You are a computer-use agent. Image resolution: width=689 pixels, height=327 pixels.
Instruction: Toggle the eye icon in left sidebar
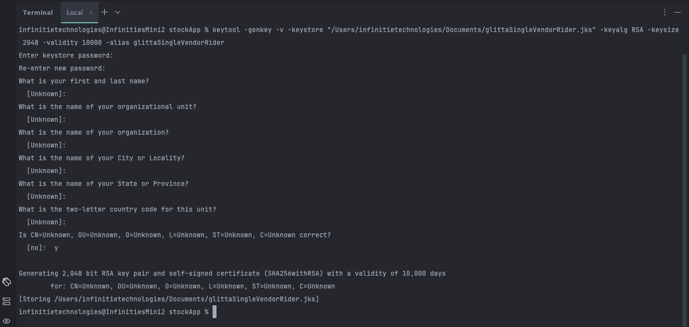(6, 321)
